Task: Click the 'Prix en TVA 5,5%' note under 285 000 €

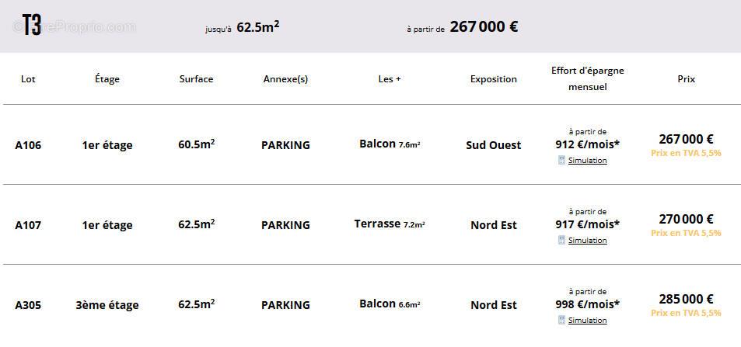Action: pos(686,313)
